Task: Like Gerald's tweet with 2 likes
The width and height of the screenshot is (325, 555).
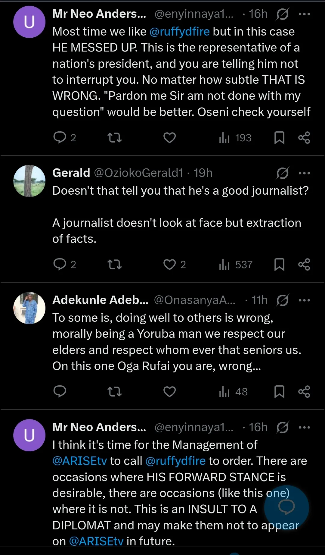Action: tap(169, 265)
